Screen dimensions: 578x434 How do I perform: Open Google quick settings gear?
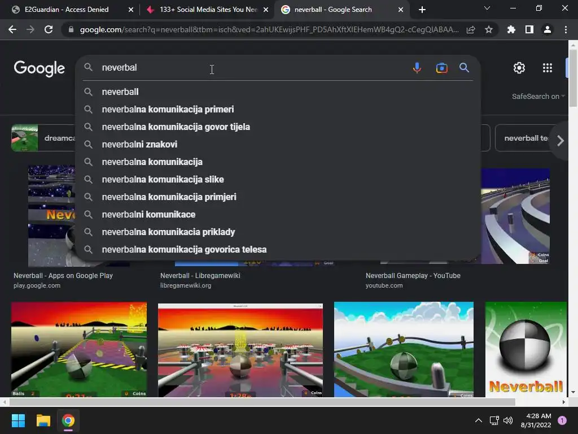(x=519, y=68)
